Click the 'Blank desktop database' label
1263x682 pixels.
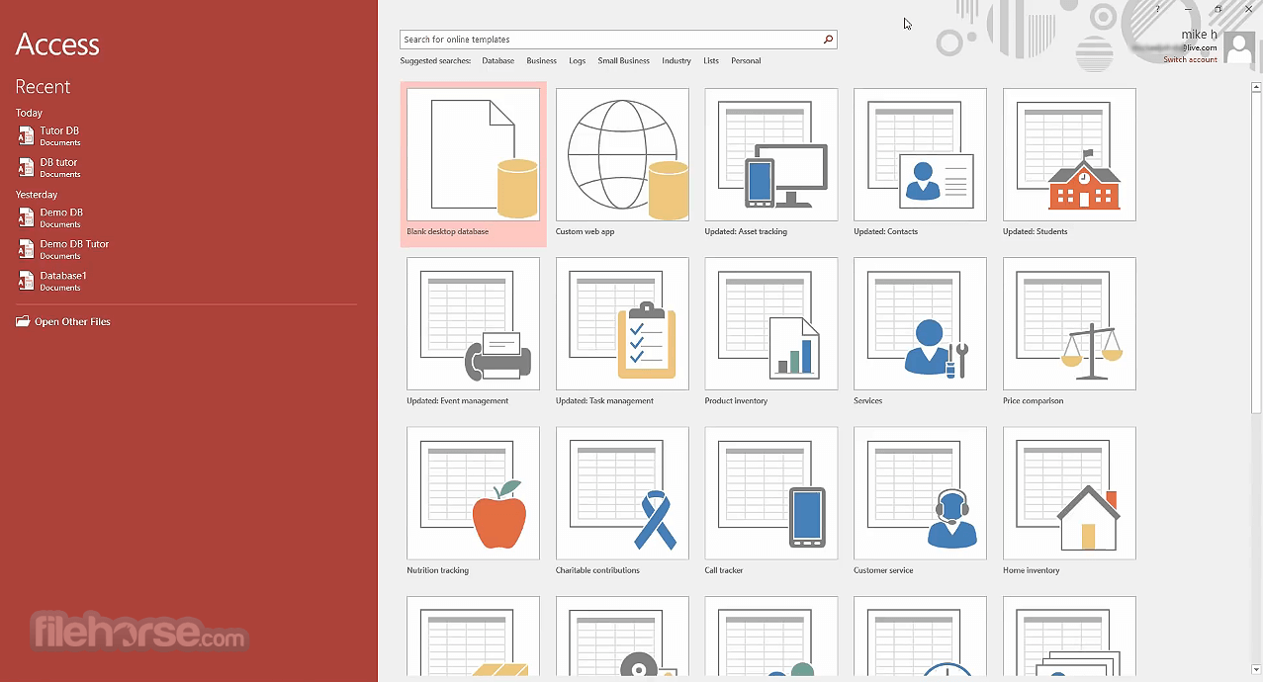447,232
